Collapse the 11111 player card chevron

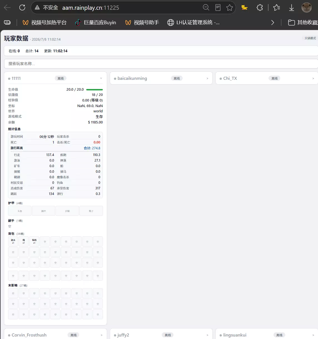click(x=101, y=78)
